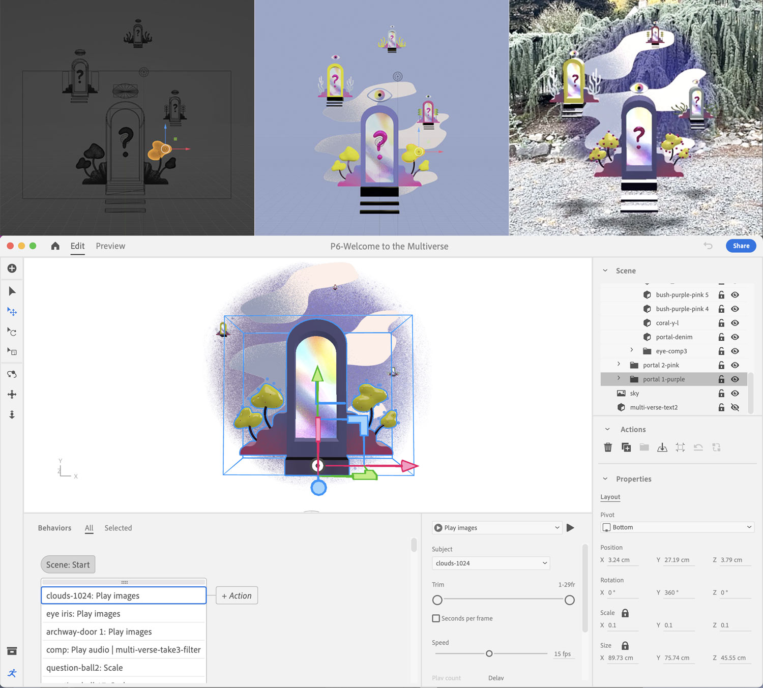Duplicate the object in the Actions panel
Viewport: 763px width, 688px height.
[x=626, y=447]
